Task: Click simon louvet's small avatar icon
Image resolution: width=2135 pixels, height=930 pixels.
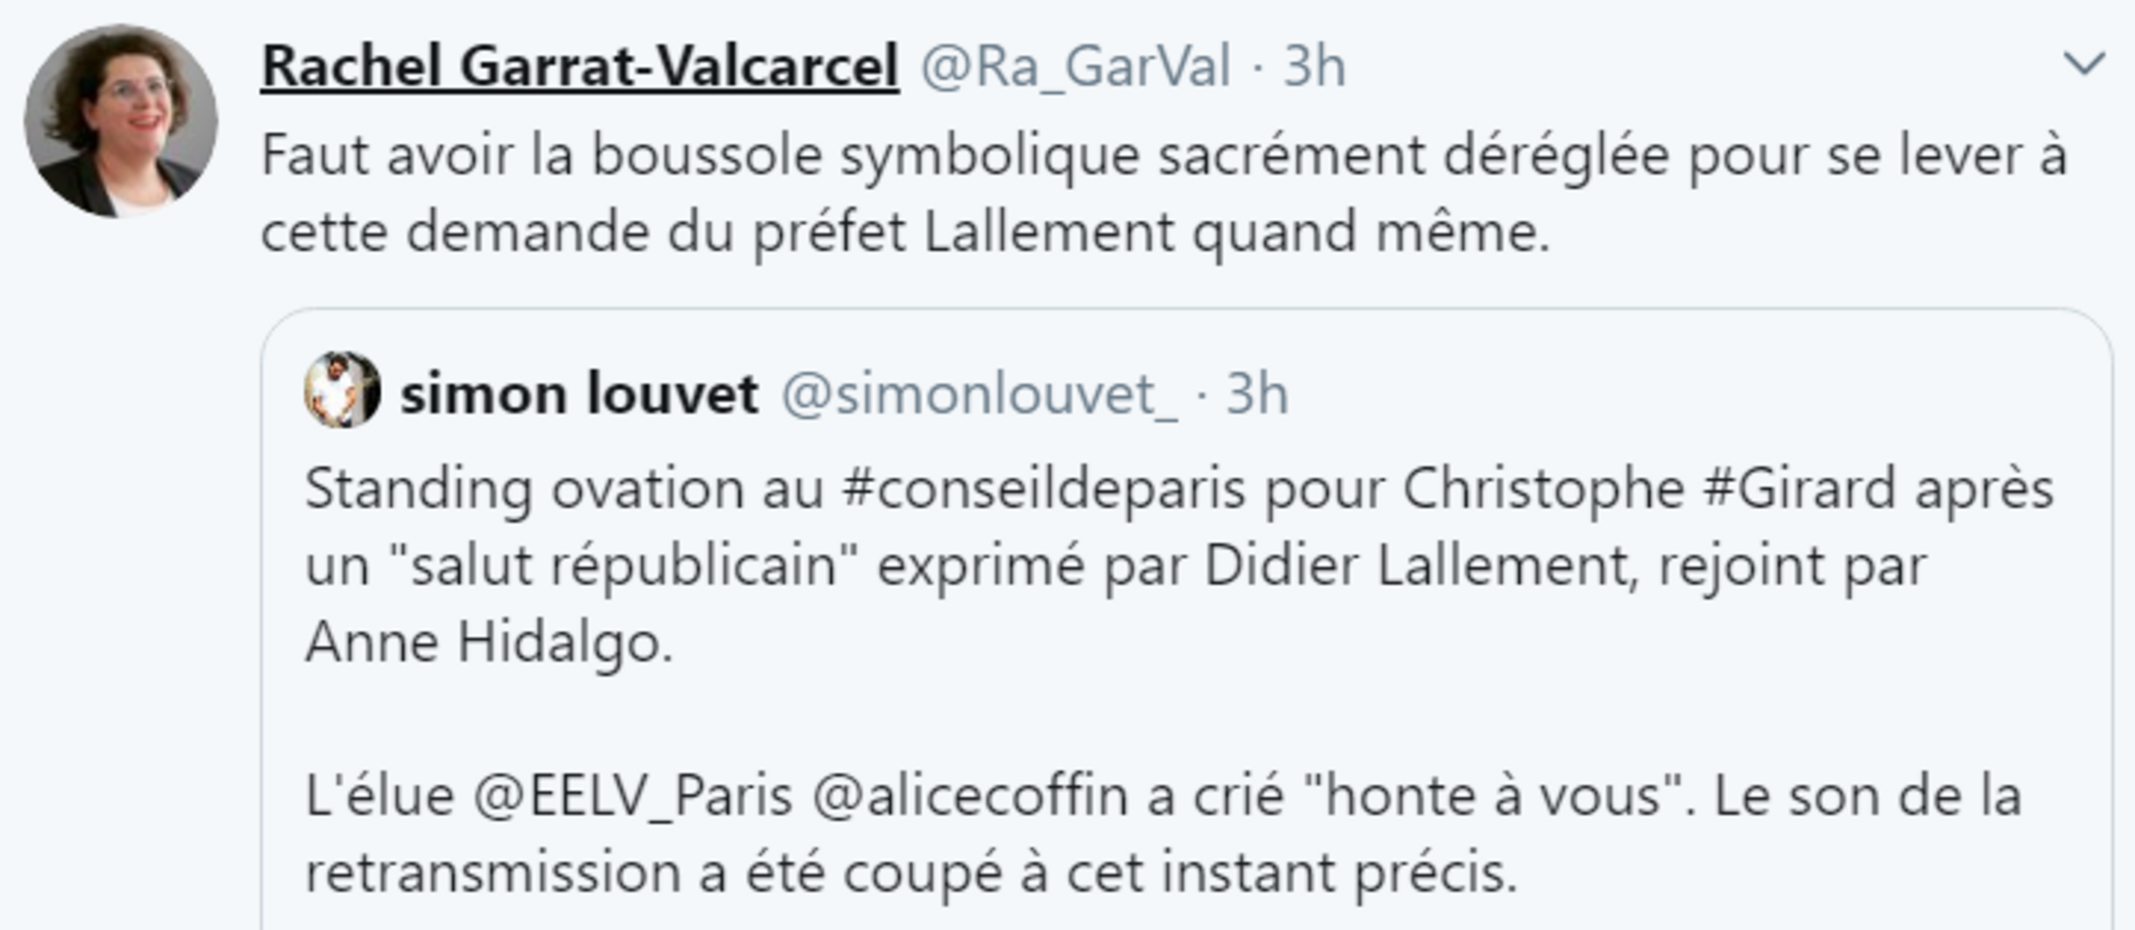Action: 342,390
